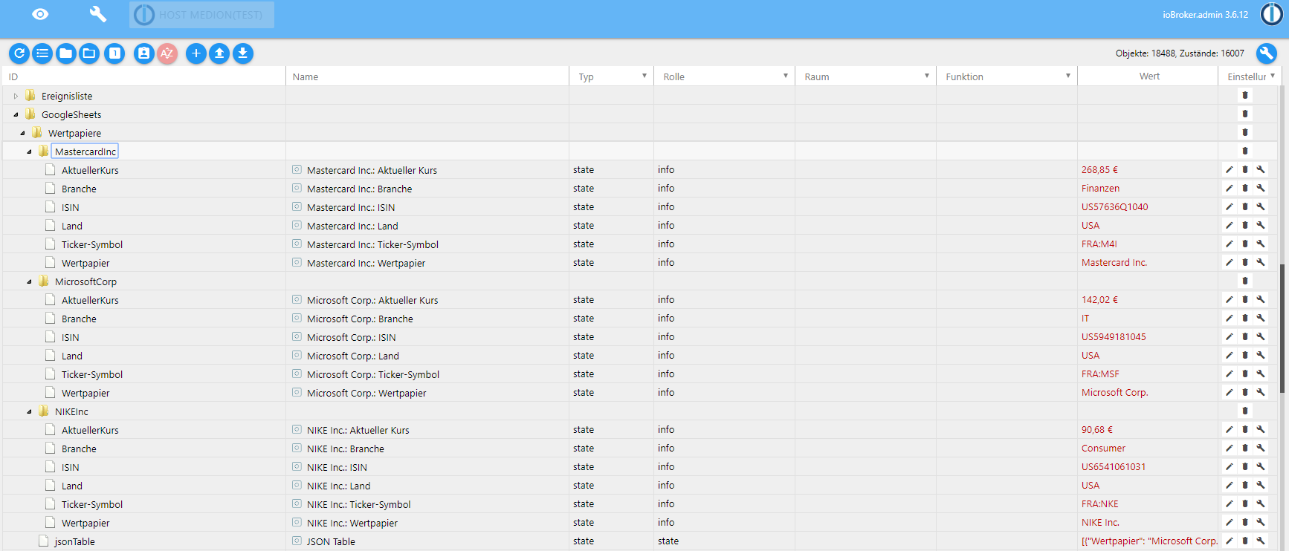Select the NIKE Inc.: Ticker-Symbol name cell
This screenshot has height=551, width=1289.
click(x=427, y=504)
